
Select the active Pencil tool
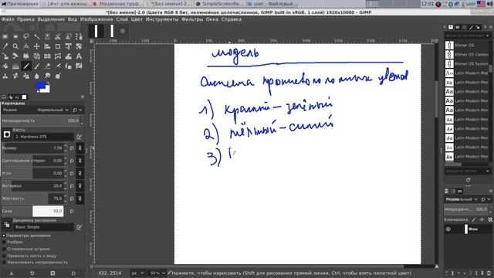pyautogui.click(x=26, y=66)
